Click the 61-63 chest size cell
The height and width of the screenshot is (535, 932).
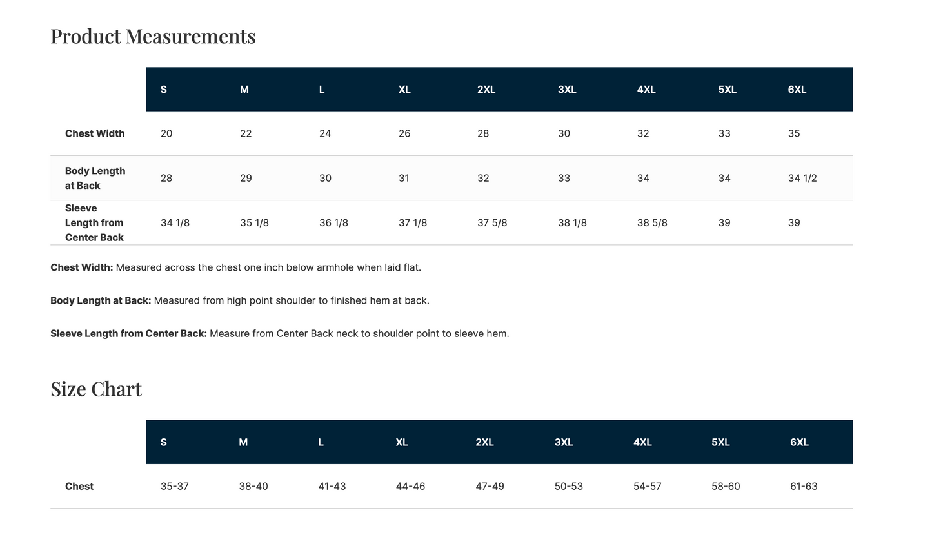pyautogui.click(x=804, y=486)
